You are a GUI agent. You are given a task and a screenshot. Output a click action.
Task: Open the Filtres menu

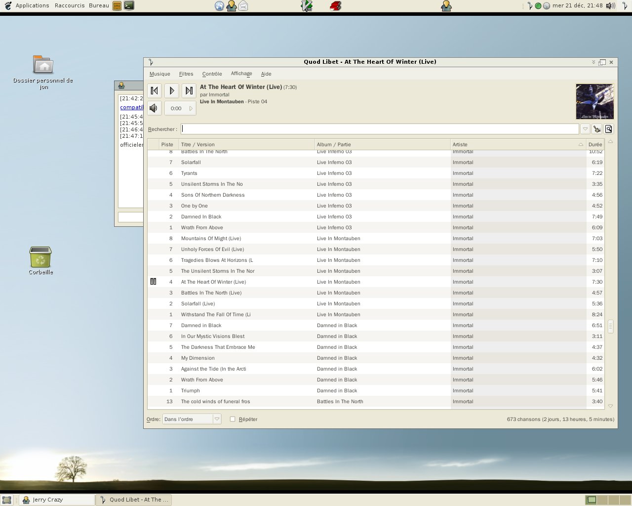point(186,74)
